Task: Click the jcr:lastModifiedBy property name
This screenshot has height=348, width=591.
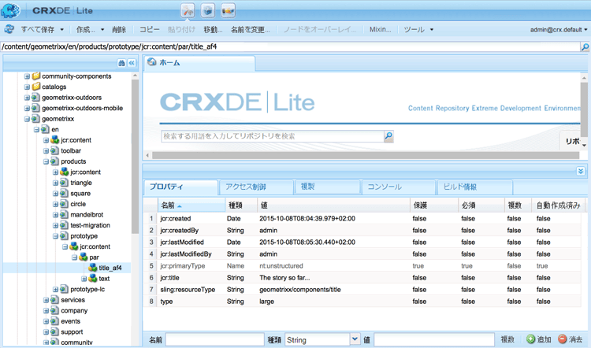Action: pyautogui.click(x=185, y=254)
